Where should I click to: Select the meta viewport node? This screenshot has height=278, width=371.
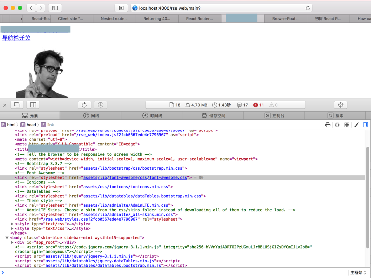(136, 159)
